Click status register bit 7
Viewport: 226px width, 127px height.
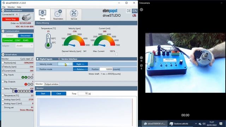click(32, 91)
